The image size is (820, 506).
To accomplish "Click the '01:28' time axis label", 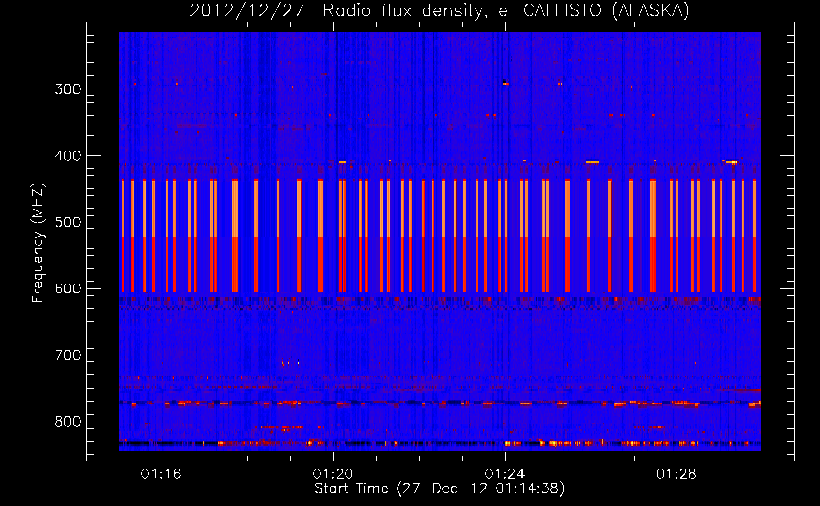I will click(x=677, y=474).
